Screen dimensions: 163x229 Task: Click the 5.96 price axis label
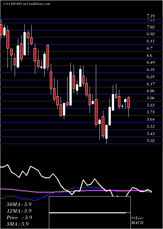151,98
